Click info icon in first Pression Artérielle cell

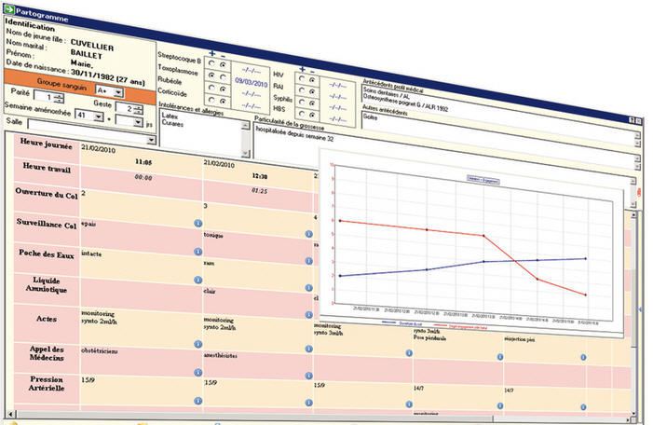[x=197, y=402]
